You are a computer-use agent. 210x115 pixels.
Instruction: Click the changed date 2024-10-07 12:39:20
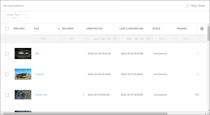[x=132, y=95]
